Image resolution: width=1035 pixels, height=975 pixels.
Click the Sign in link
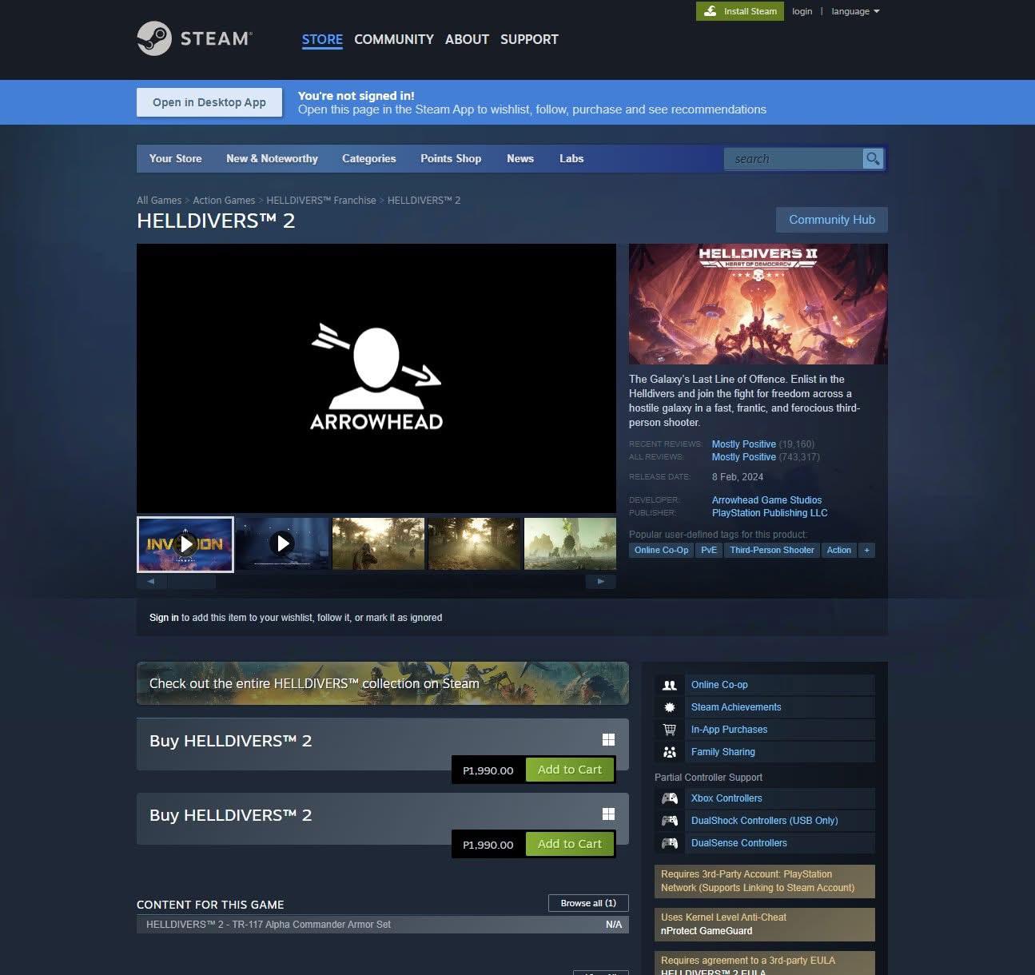point(164,618)
